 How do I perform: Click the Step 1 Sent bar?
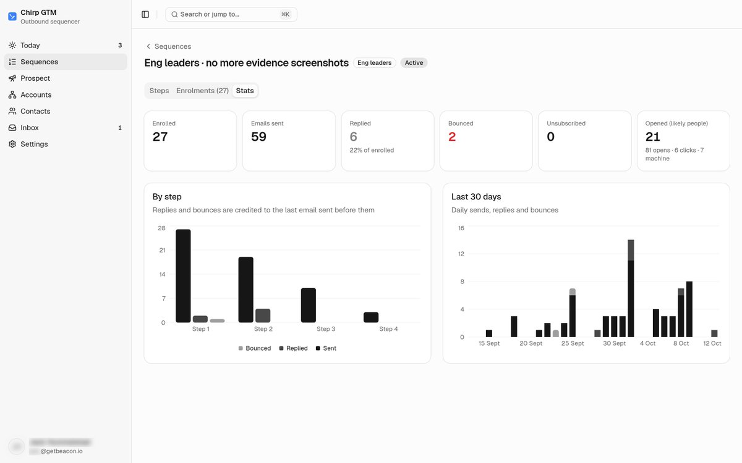(x=183, y=276)
